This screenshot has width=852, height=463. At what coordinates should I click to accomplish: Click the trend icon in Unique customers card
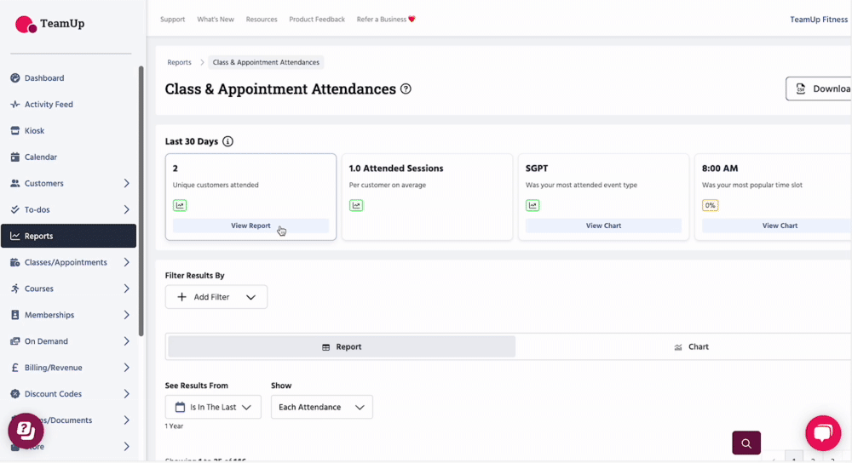tap(180, 205)
